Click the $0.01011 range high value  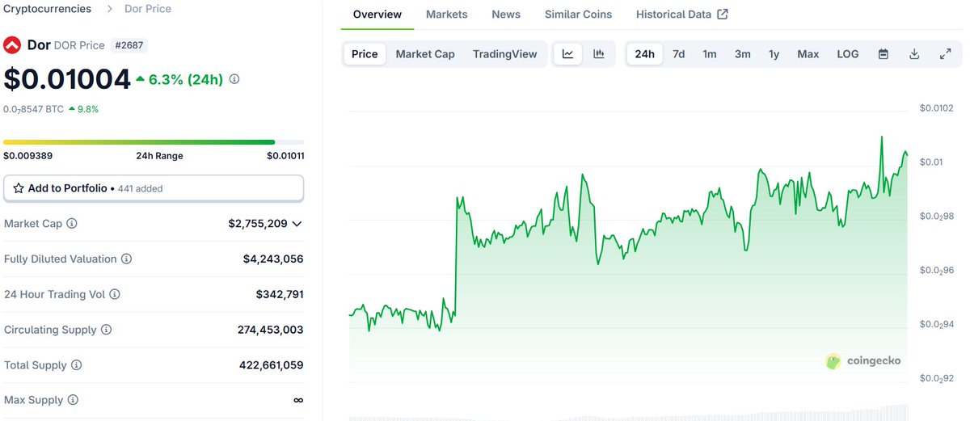tap(285, 156)
